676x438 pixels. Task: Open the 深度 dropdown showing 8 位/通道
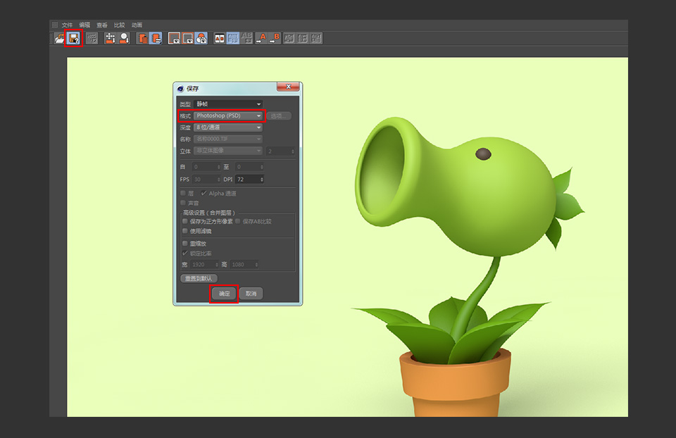[228, 127]
